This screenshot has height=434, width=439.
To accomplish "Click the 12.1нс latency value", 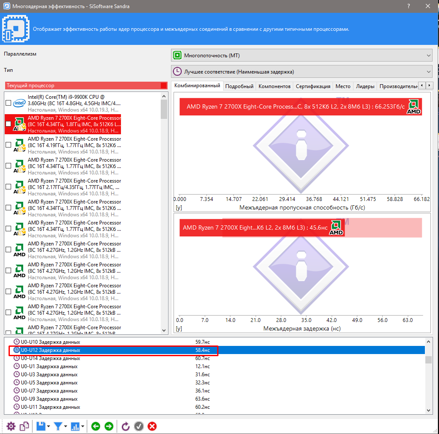I will tap(203, 366).
